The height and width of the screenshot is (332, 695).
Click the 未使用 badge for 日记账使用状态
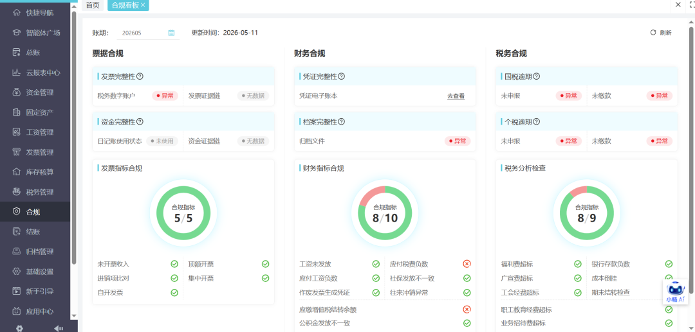point(162,141)
